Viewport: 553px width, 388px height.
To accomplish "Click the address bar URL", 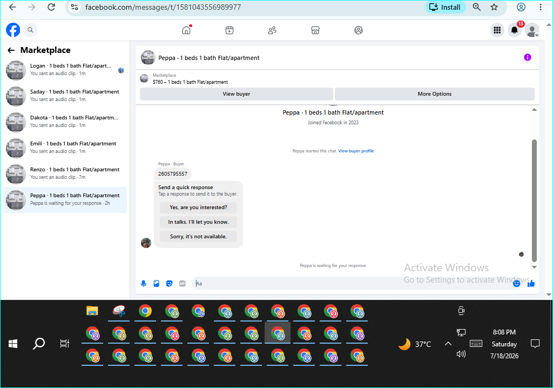I will tap(163, 7).
